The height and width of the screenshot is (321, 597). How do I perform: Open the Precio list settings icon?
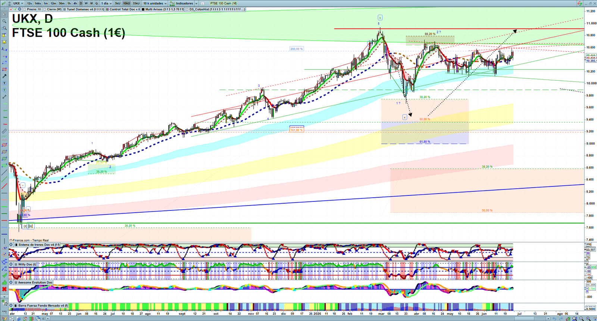39,9
